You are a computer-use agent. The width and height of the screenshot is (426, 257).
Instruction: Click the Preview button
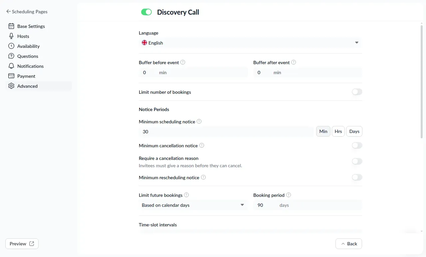click(22, 244)
